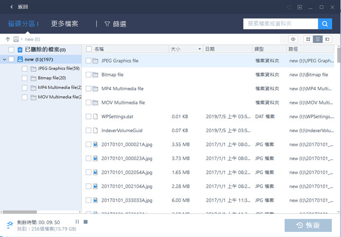
Task: Switch to preview pane view layout
Action: 327,39
